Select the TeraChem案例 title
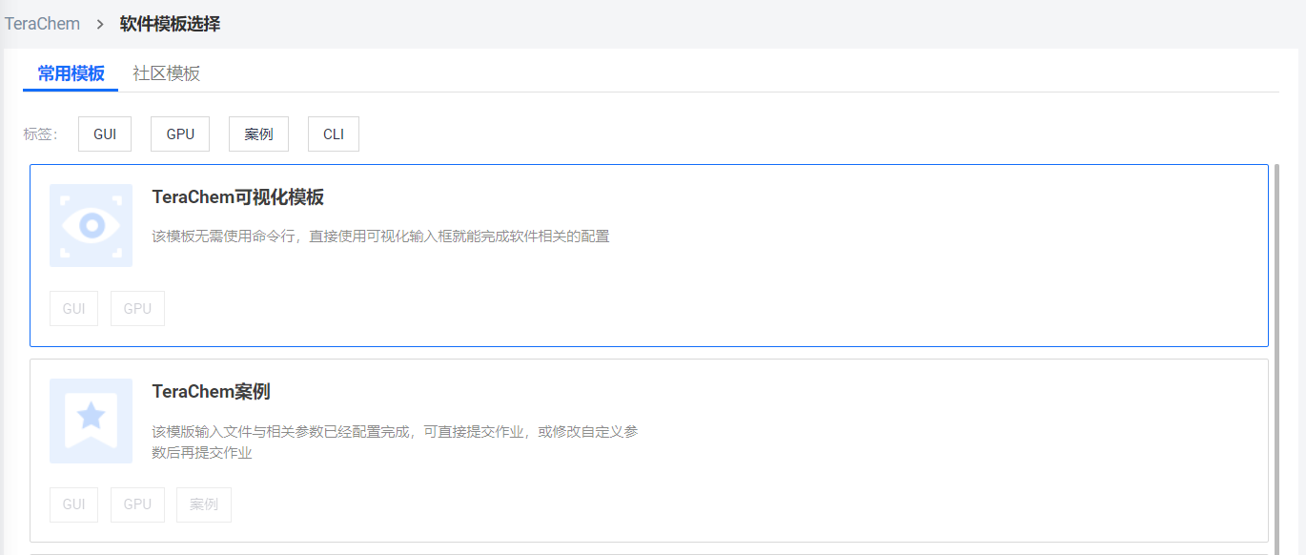1306x555 pixels. [x=212, y=392]
